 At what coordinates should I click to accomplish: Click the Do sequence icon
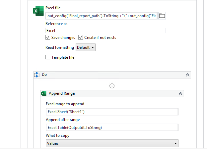(37, 75)
